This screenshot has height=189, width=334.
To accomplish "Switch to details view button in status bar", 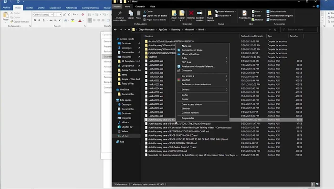I will (312, 184).
